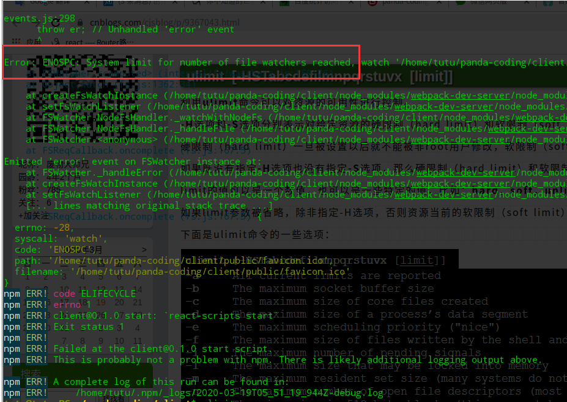
Task: Select date 14 in the blog calendar
Action: [138, 289]
